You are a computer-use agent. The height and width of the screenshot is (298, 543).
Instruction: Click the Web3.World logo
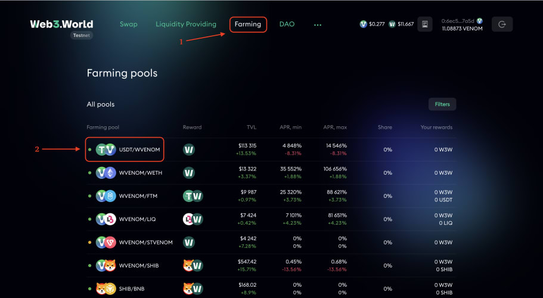[x=61, y=24]
